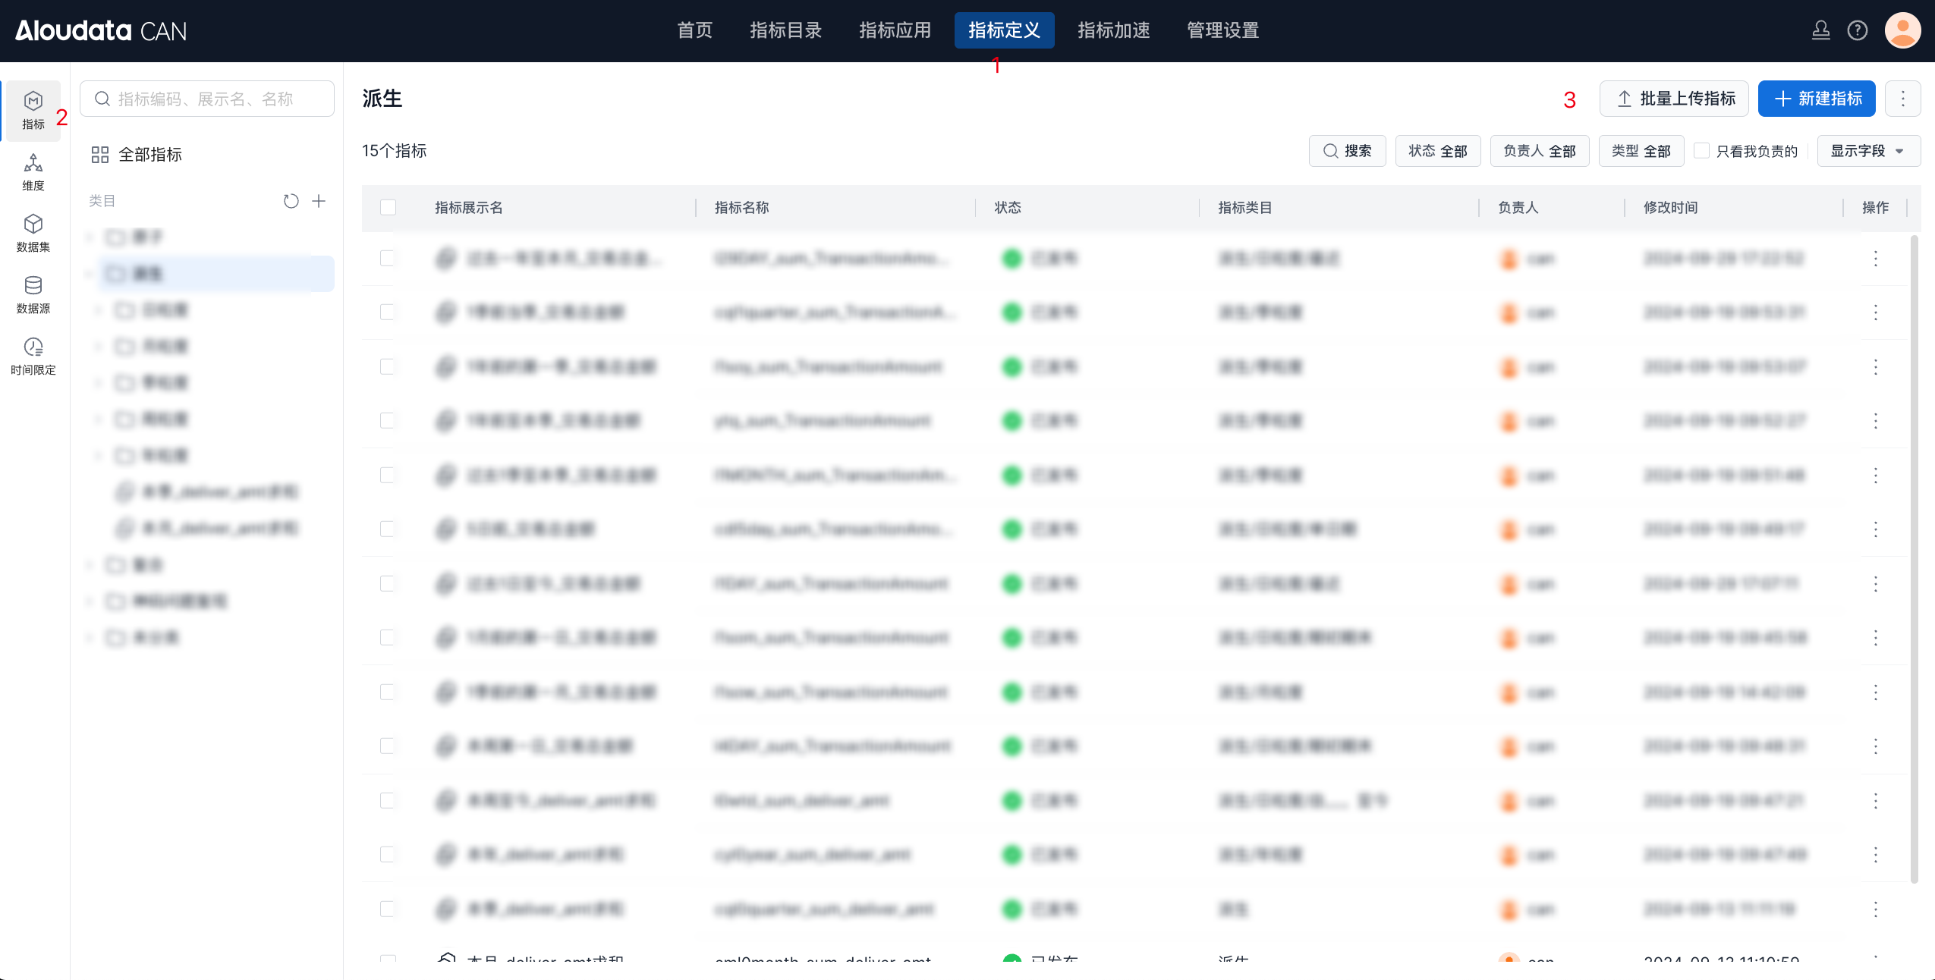The height and width of the screenshot is (980, 1935).
Task: Click the refresh icon beside 类目
Action: point(291,201)
